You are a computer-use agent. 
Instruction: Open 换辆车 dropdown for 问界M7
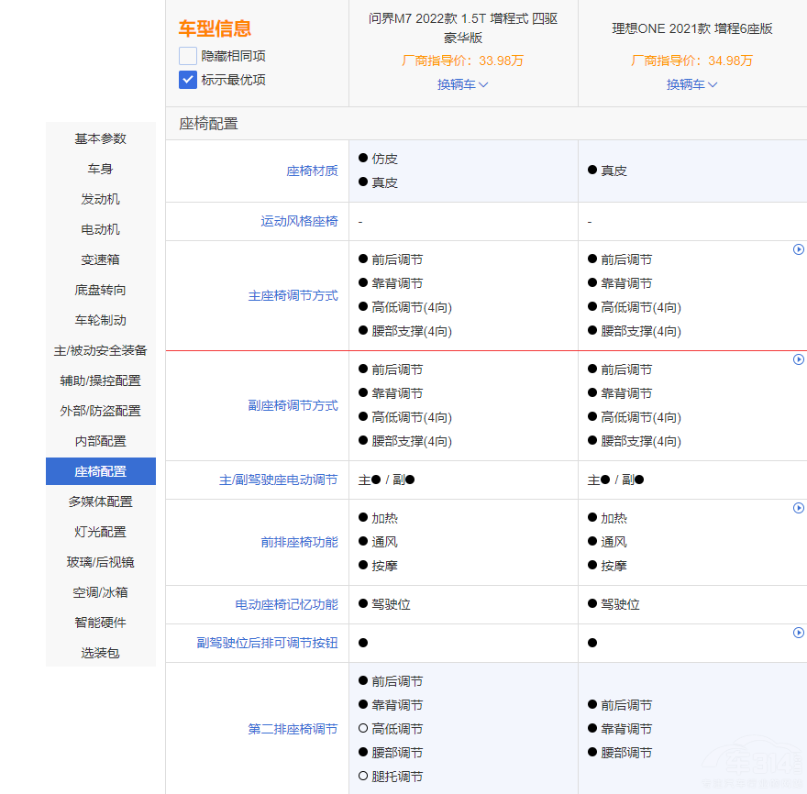462,84
